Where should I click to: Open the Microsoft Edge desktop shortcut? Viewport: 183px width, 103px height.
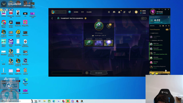(x=25, y=81)
